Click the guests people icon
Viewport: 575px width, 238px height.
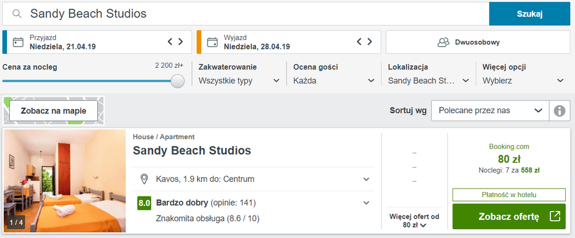click(443, 42)
